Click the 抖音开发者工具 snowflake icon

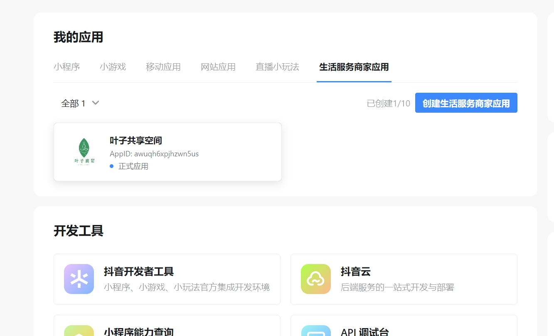(79, 279)
